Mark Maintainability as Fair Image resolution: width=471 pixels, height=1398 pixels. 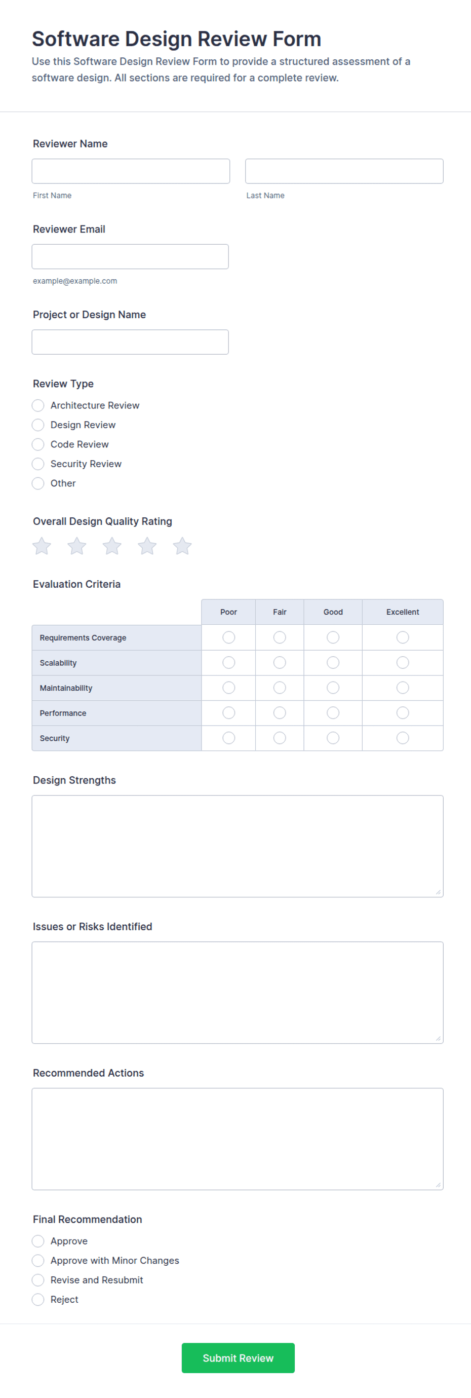coord(280,688)
